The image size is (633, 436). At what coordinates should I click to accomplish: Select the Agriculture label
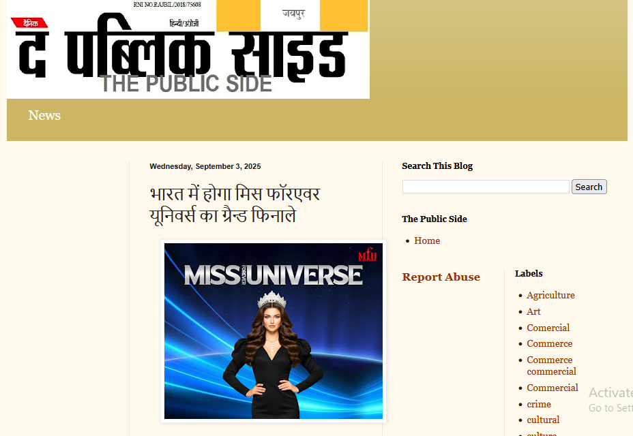pos(550,295)
